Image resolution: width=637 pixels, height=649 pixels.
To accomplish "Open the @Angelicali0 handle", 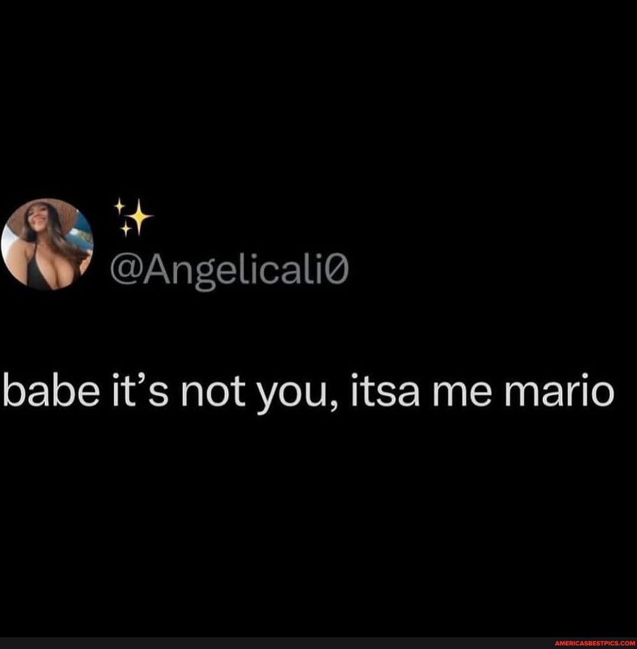I will point(229,270).
